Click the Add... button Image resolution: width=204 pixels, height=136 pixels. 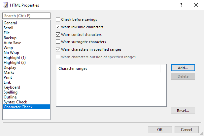click(183, 68)
